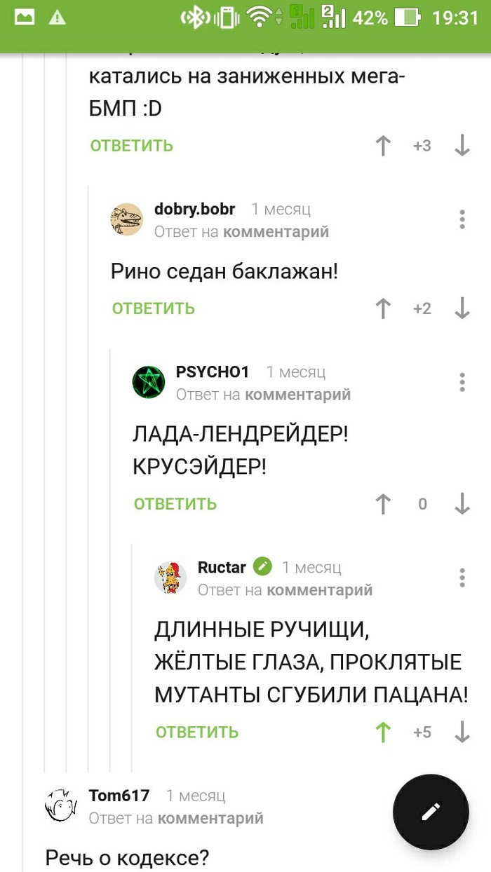Screen dimensions: 491x872
Task: Open options menu for dobry.bobr's comment
Action: tap(462, 219)
